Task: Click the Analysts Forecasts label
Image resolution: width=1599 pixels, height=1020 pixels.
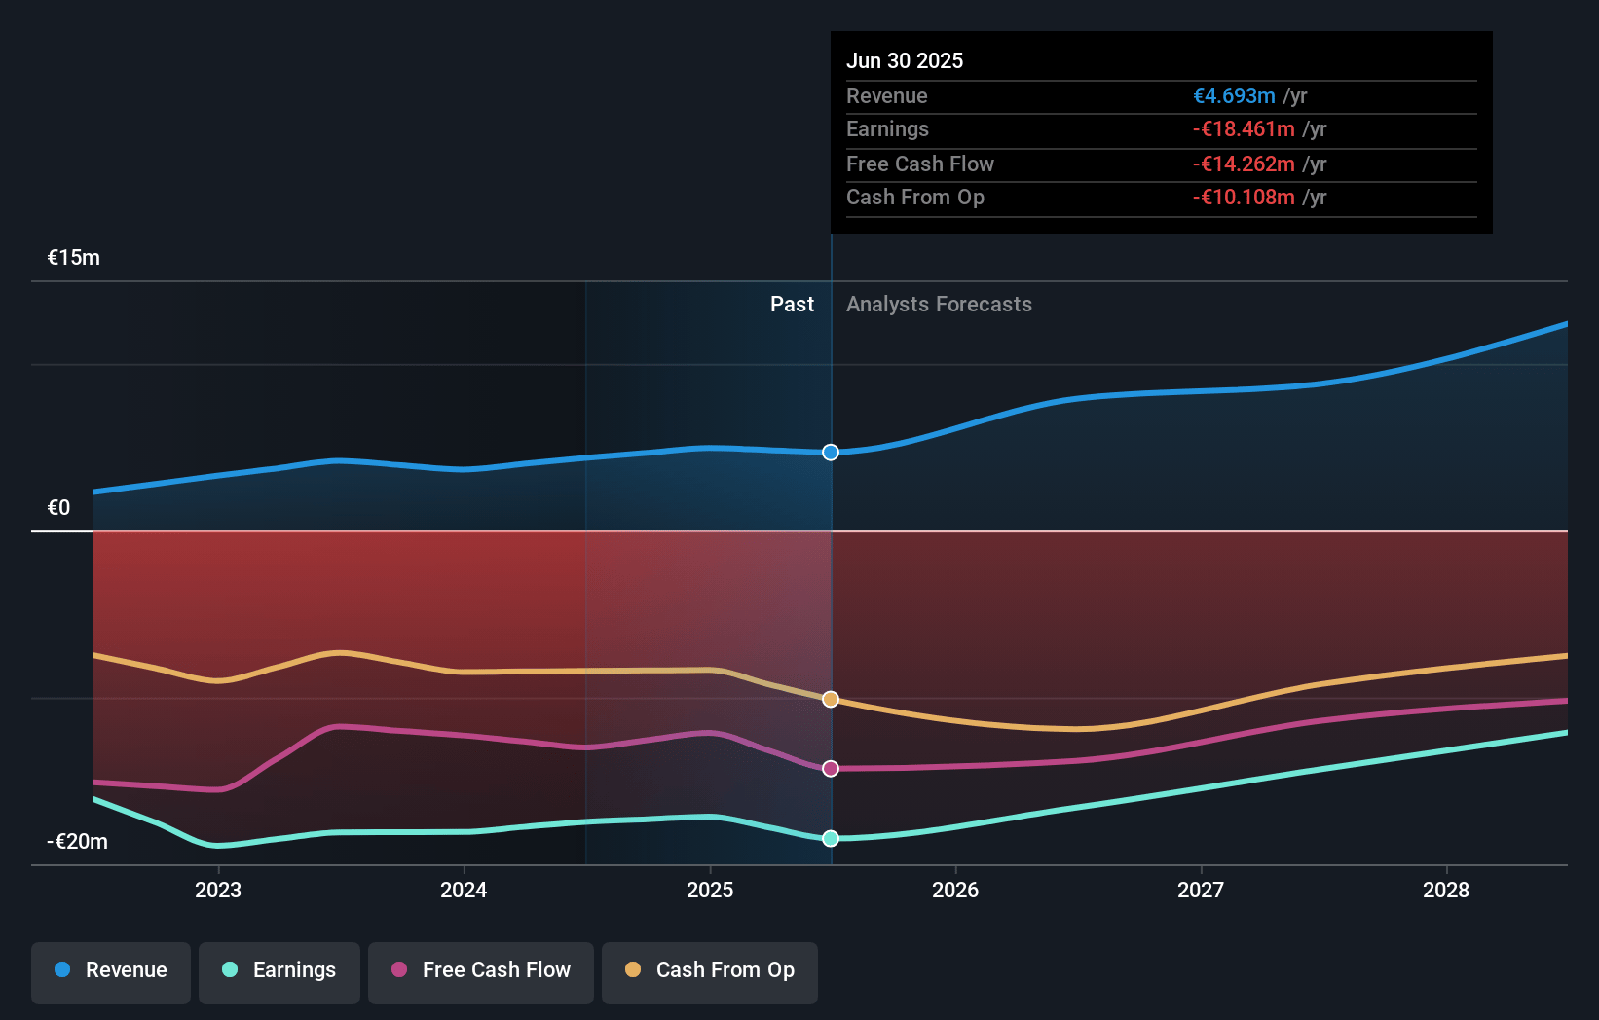Action: click(x=939, y=305)
